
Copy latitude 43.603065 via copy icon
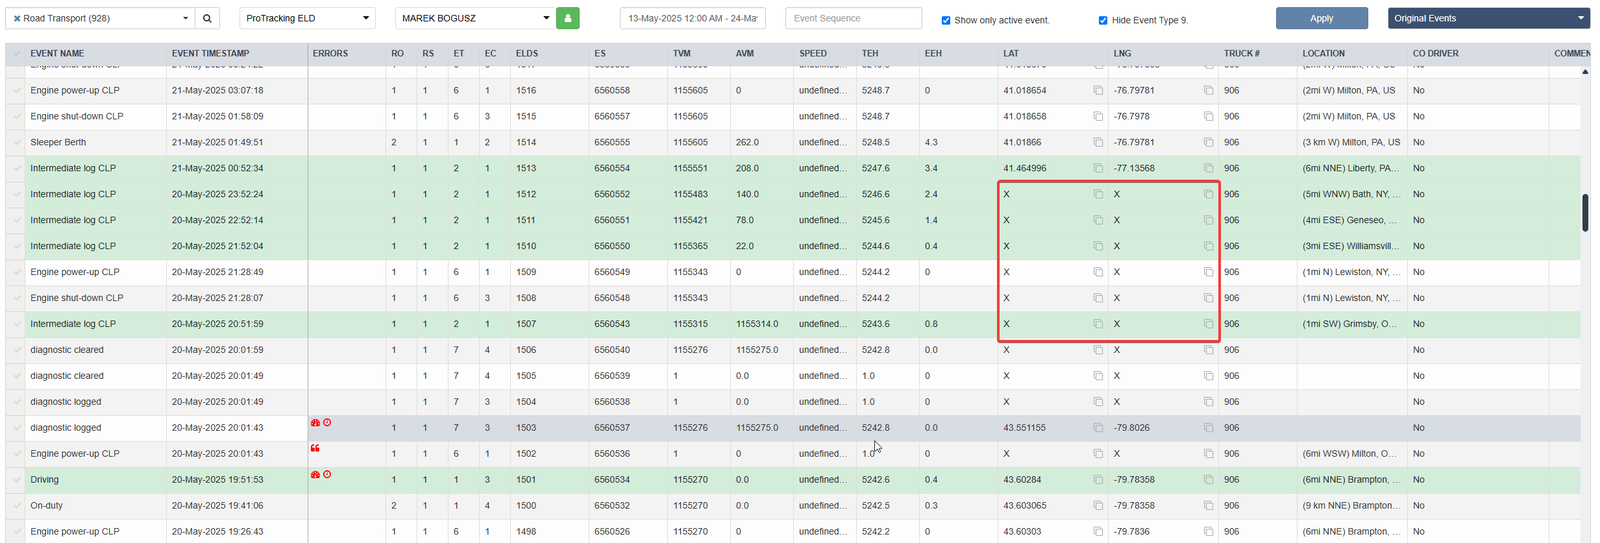point(1098,505)
